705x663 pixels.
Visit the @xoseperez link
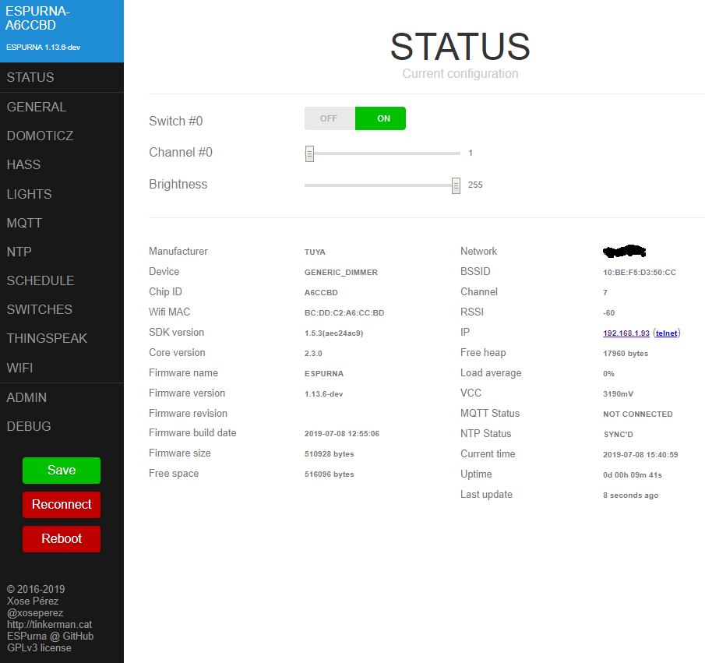coord(35,612)
